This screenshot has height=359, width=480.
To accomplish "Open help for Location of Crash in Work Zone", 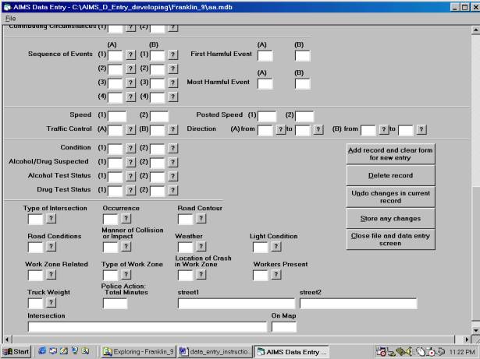I will point(201,275).
